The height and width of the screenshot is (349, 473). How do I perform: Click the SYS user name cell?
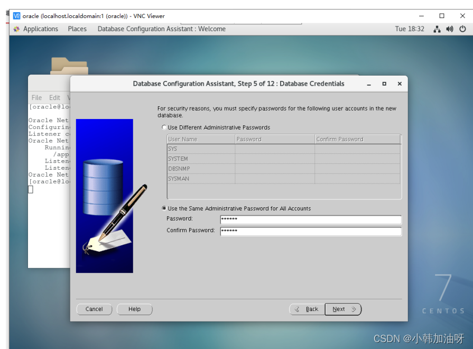(x=201, y=149)
